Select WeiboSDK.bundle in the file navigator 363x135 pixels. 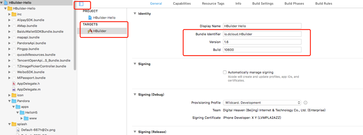pyautogui.click(x=30, y=72)
